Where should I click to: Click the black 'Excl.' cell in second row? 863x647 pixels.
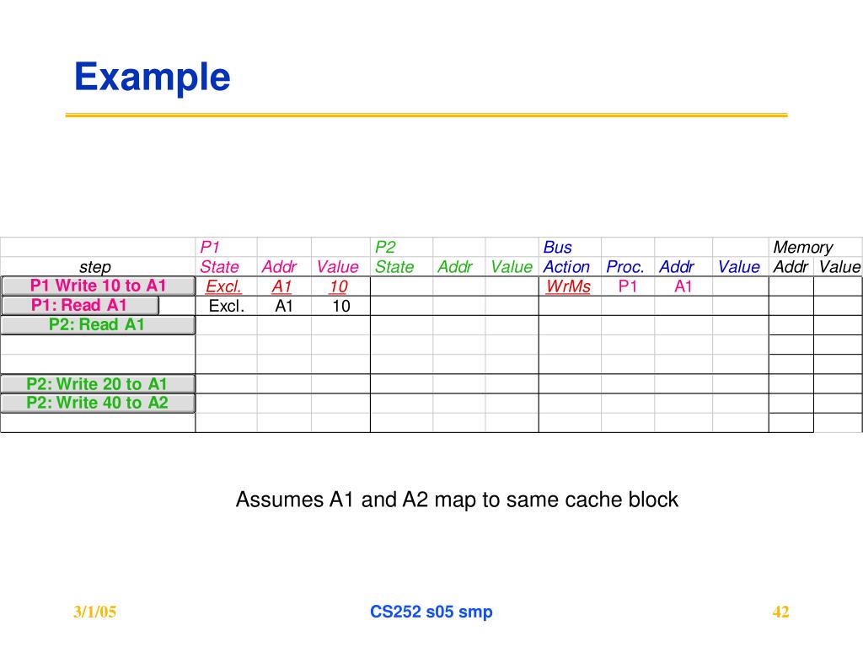coord(226,306)
